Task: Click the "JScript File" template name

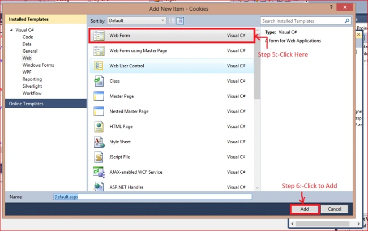Action: click(x=119, y=157)
